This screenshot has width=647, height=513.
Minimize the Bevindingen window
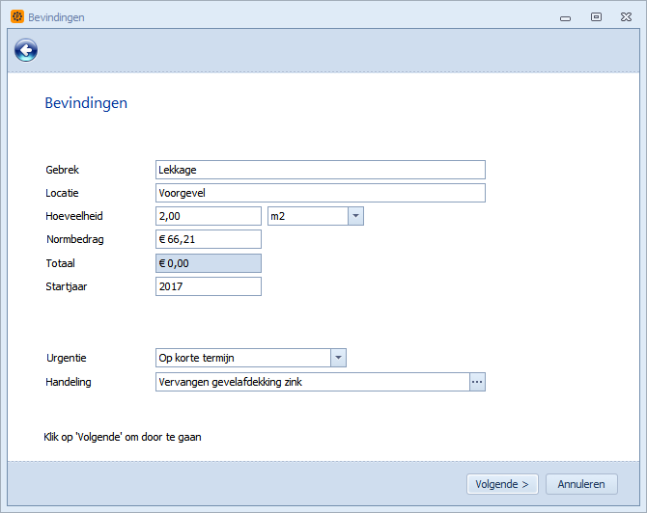pyautogui.click(x=567, y=16)
